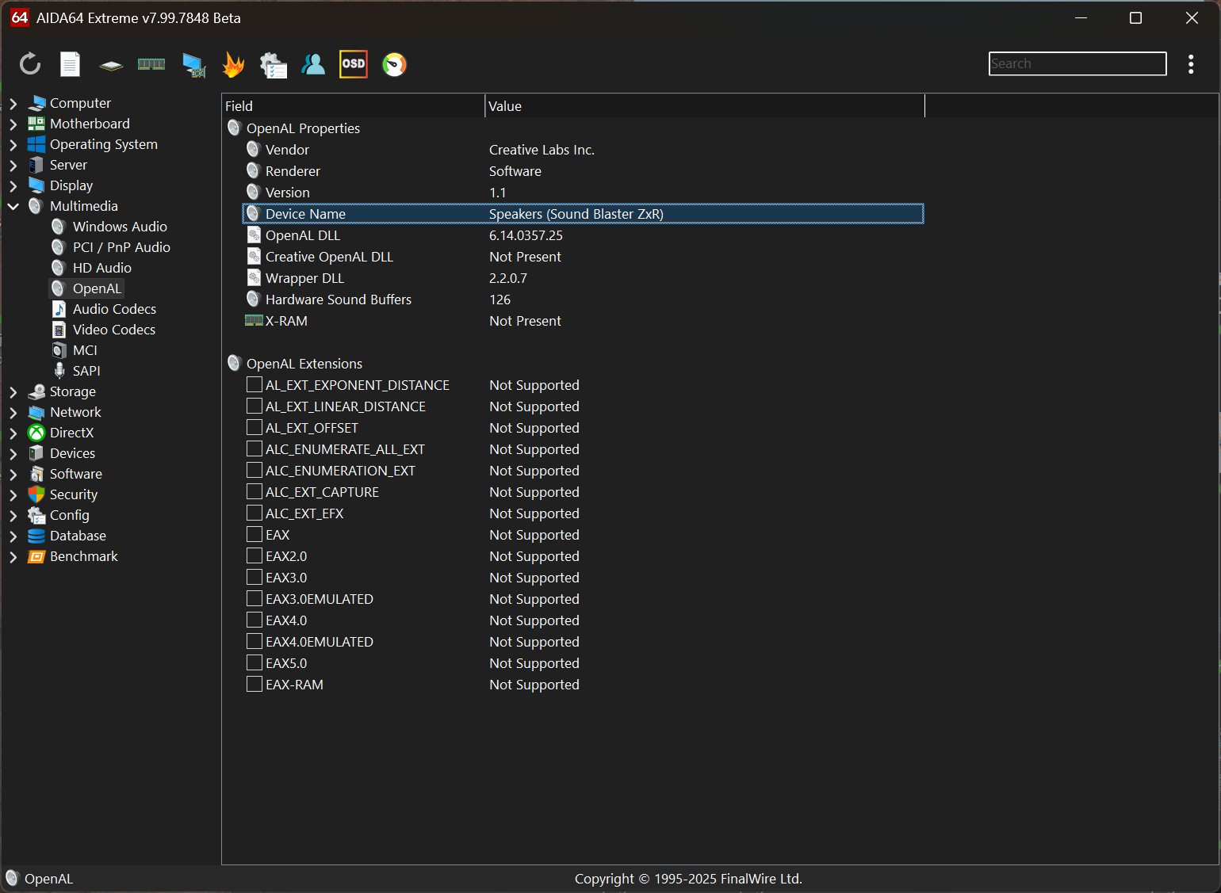Click the OpenAL Extensions group header
The width and height of the screenshot is (1221, 893).
pos(304,364)
